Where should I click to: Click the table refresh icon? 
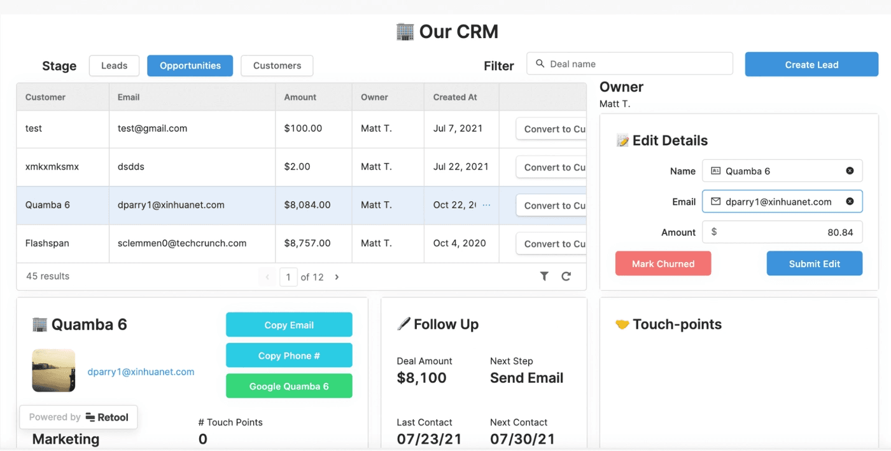tap(566, 276)
